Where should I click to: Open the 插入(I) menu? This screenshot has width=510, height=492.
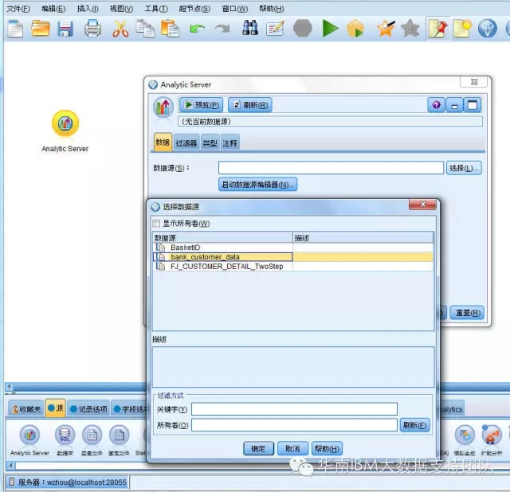pos(88,9)
